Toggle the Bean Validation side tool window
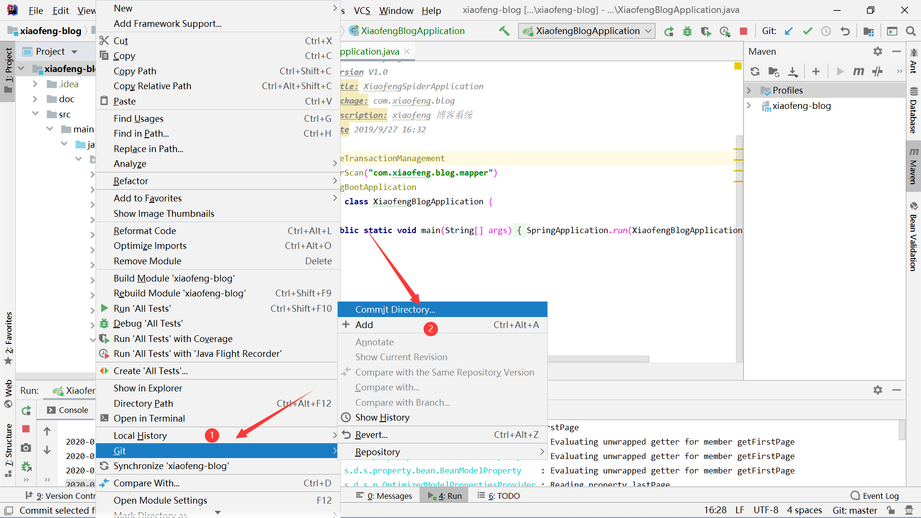This screenshot has height=518, width=921. [913, 236]
